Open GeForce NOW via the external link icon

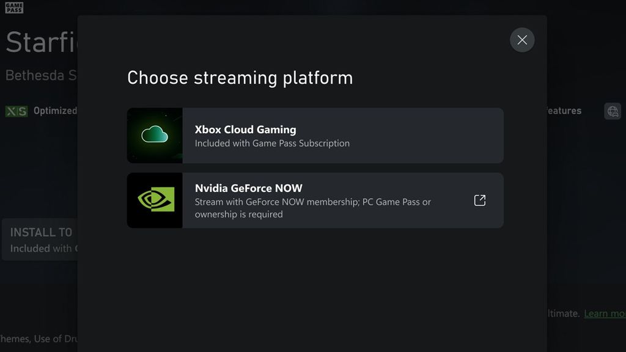pyautogui.click(x=479, y=200)
